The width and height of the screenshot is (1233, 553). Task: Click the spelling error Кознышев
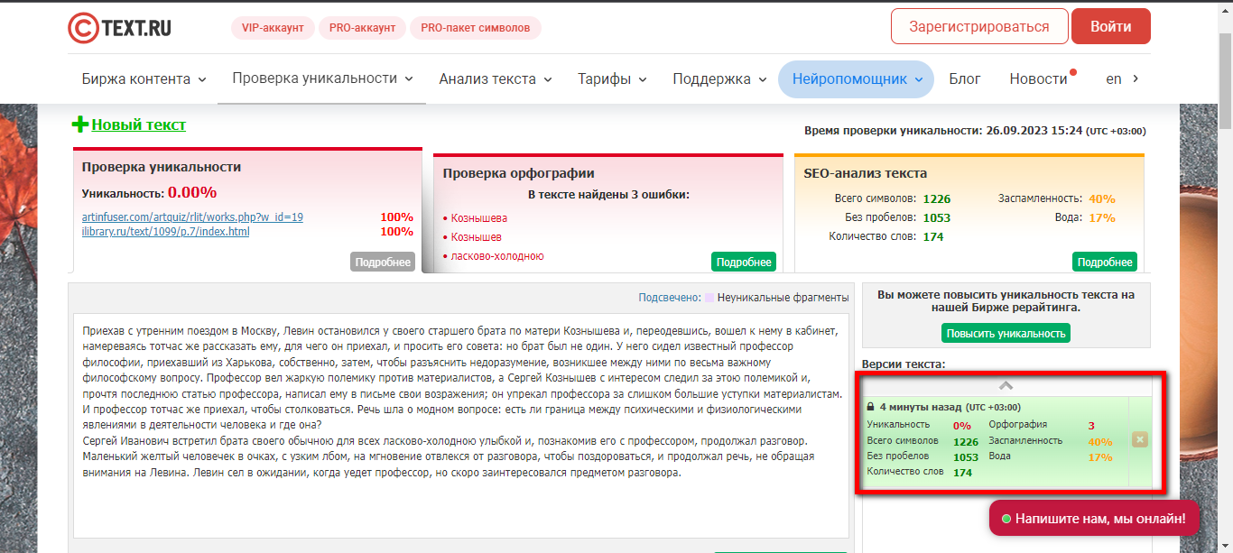(476, 236)
